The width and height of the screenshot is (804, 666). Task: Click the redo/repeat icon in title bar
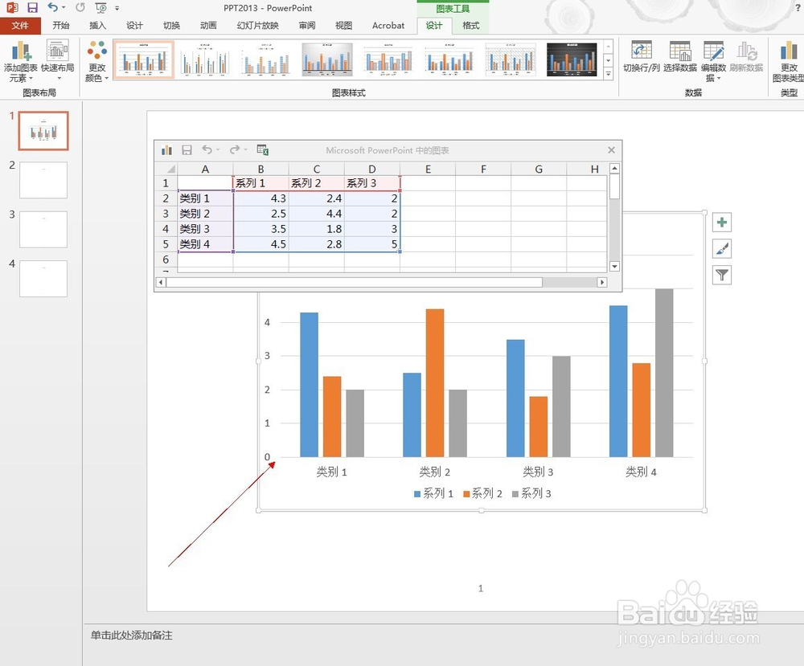click(x=80, y=8)
